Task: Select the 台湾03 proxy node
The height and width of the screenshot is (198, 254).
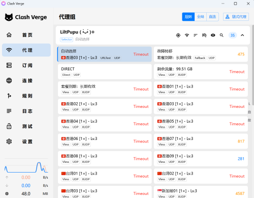Action: click(105, 192)
